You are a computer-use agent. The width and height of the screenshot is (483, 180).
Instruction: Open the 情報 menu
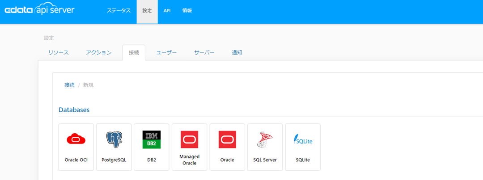point(187,10)
